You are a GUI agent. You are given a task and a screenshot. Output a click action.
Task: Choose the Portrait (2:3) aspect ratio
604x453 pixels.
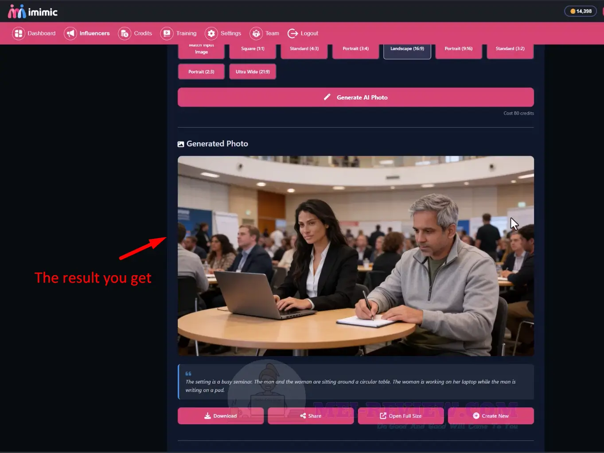pyautogui.click(x=201, y=72)
